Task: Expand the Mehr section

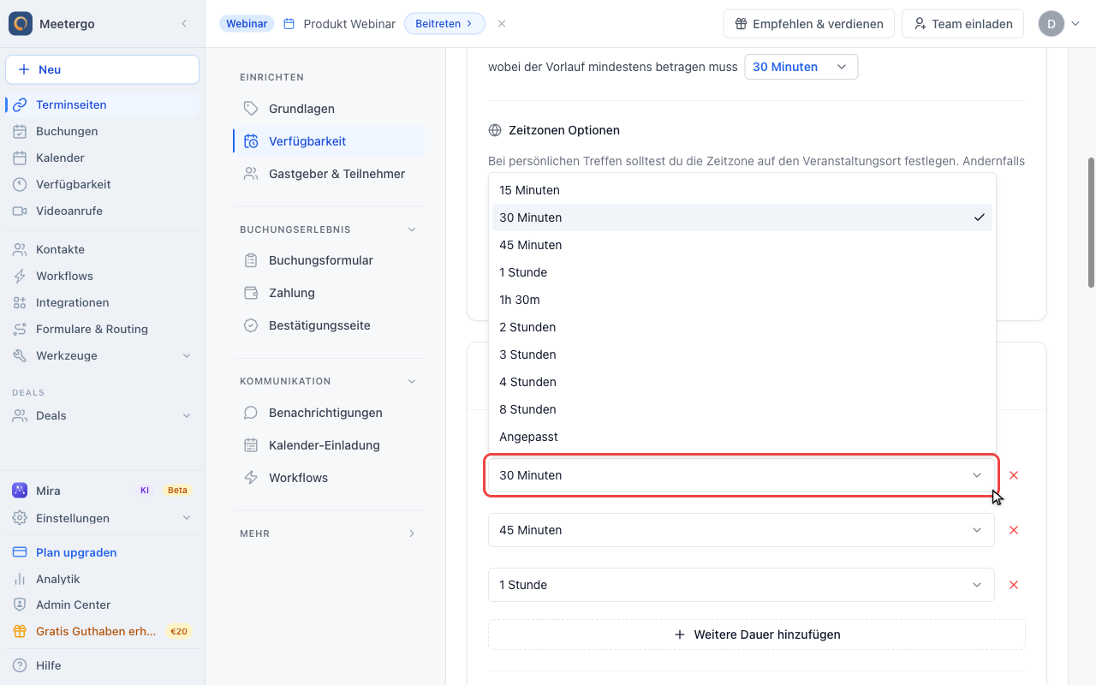Action: [329, 533]
